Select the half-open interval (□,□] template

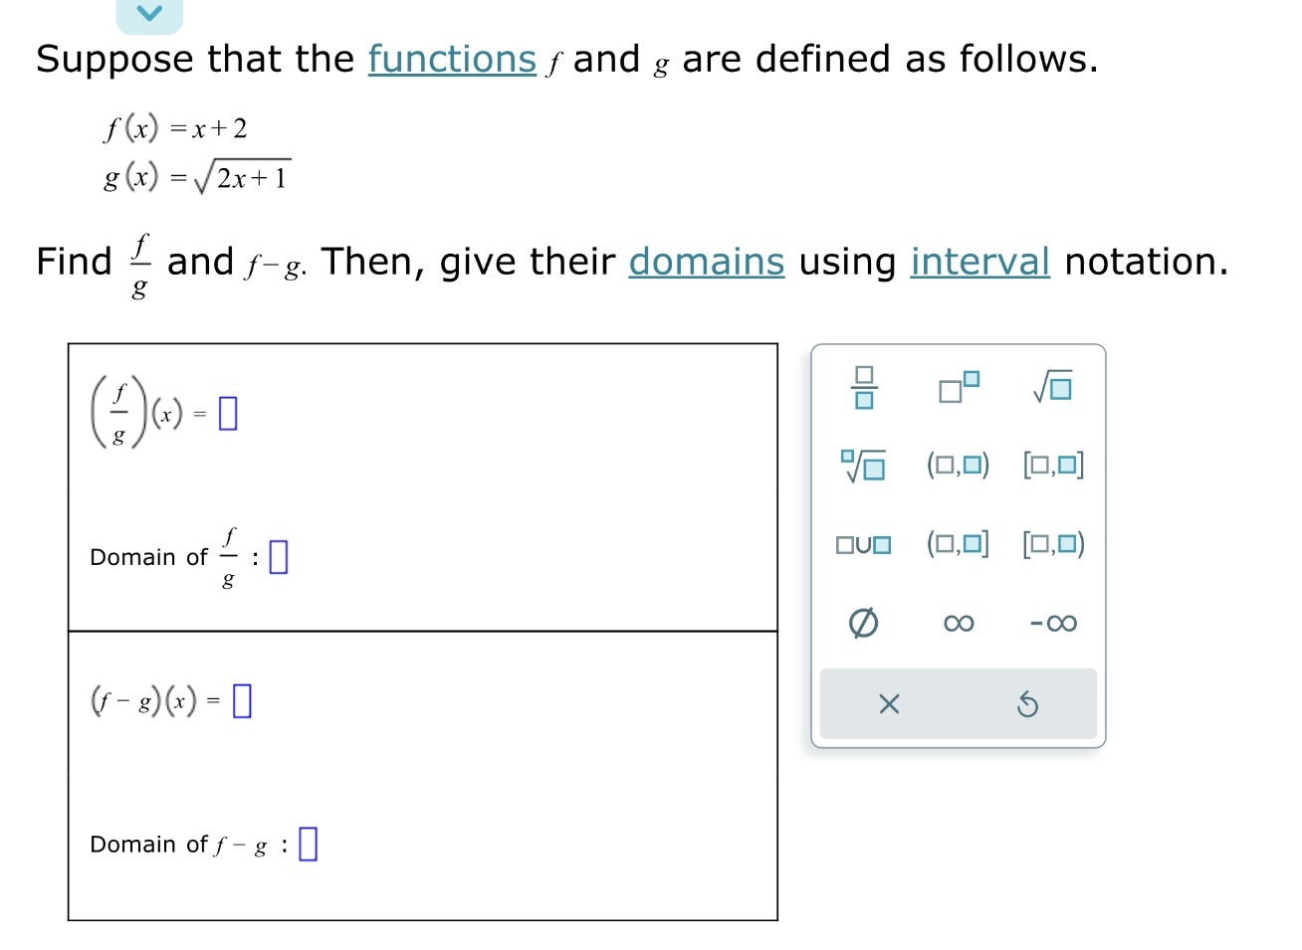(x=958, y=543)
